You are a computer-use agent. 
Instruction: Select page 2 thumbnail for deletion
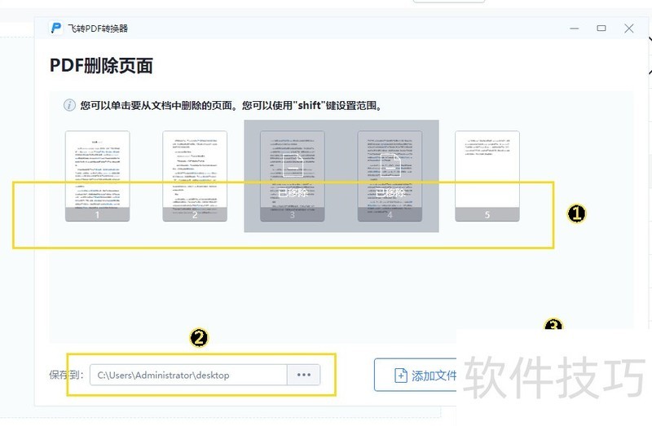point(195,176)
